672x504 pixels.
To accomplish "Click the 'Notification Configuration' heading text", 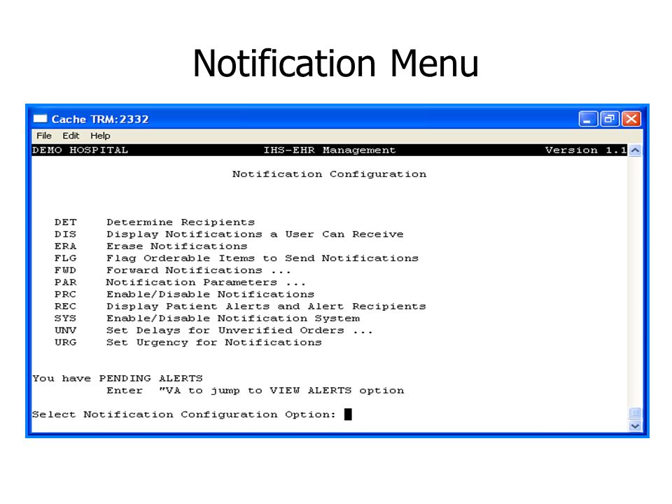I will click(x=329, y=174).
